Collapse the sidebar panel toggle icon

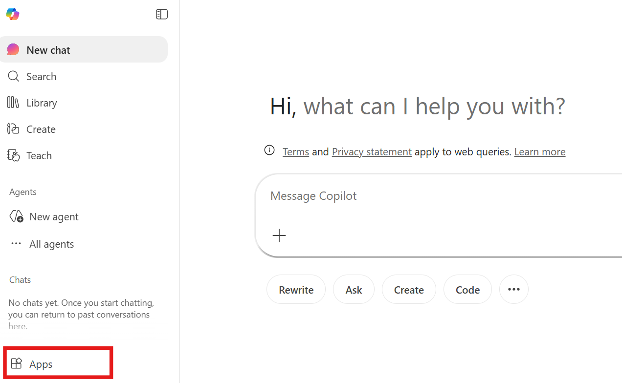(x=162, y=14)
